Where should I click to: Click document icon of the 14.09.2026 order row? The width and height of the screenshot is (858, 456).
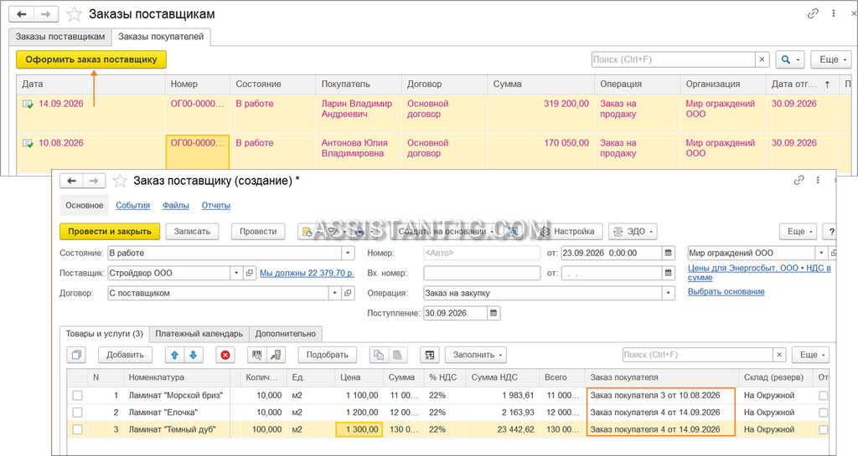point(28,104)
